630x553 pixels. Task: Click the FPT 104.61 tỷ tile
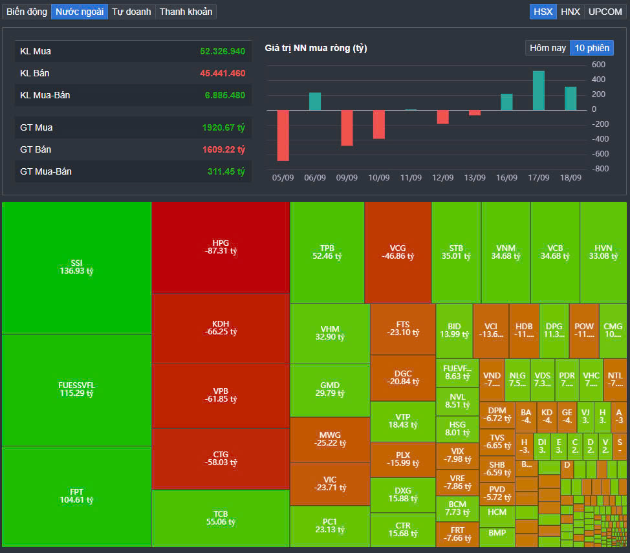pos(76,496)
